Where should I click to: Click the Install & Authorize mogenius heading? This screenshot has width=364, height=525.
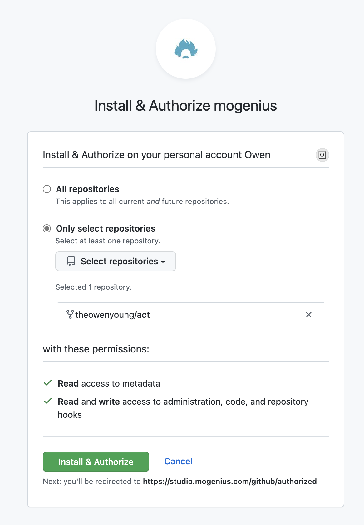click(x=186, y=106)
